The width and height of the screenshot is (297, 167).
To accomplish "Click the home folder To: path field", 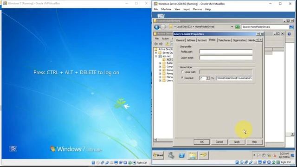I will [234, 78].
